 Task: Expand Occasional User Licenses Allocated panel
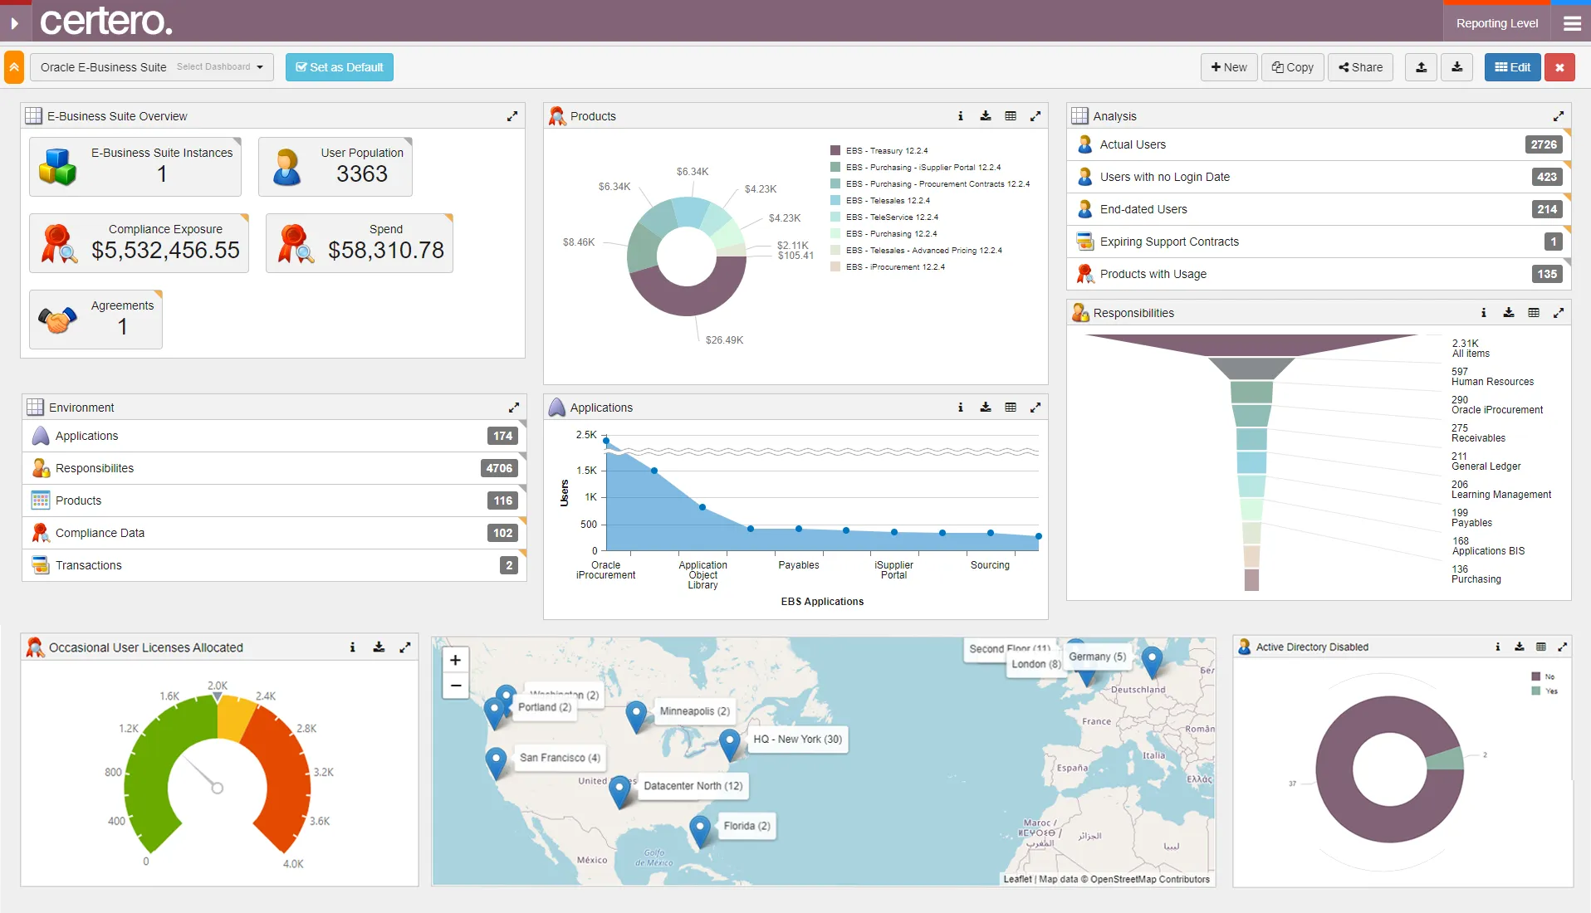405,647
